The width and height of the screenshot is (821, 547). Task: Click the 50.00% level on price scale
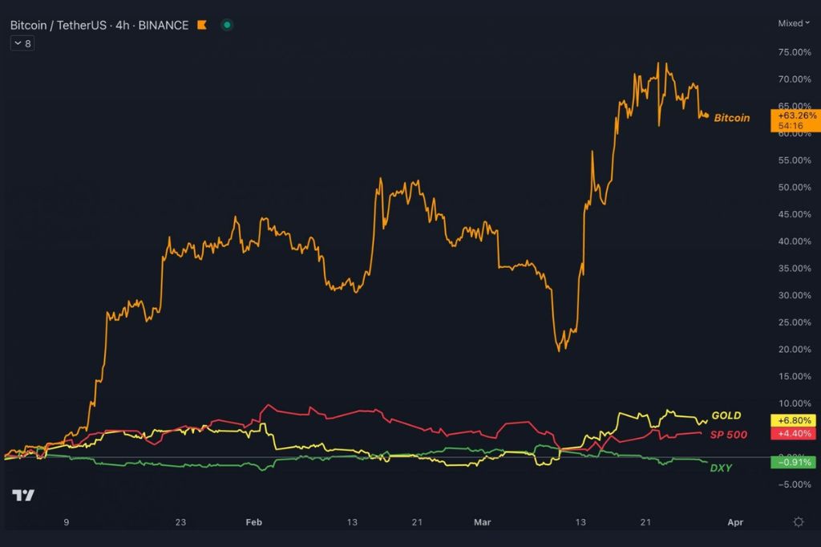795,187
